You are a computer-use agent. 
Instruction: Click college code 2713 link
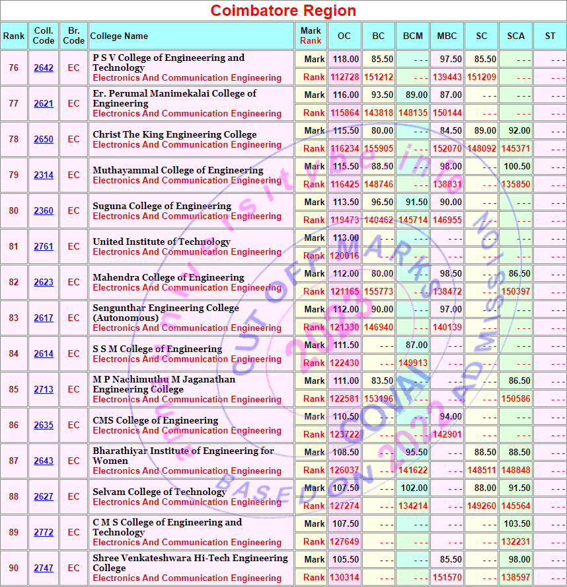[44, 390]
